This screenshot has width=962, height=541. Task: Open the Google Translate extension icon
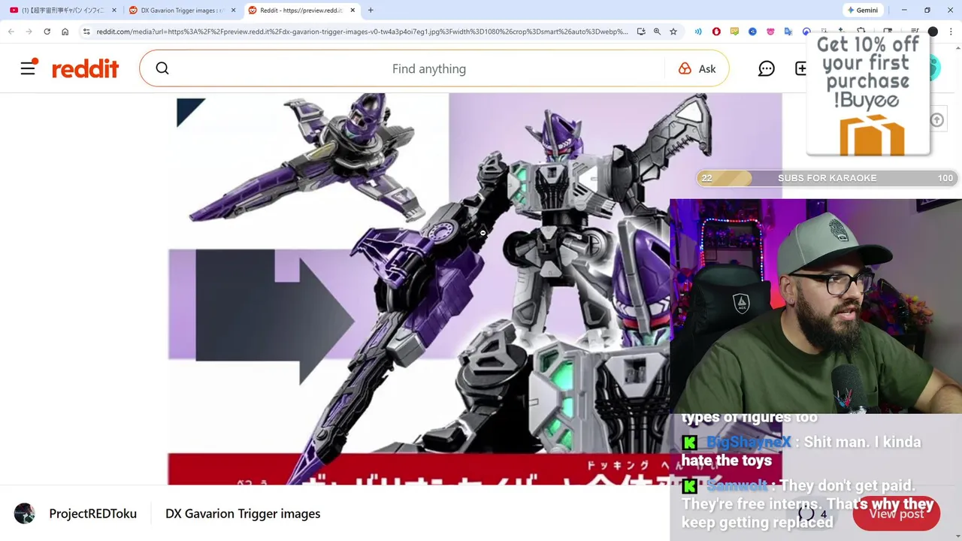tap(788, 32)
